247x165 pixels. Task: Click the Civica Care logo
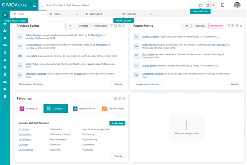[14, 5]
